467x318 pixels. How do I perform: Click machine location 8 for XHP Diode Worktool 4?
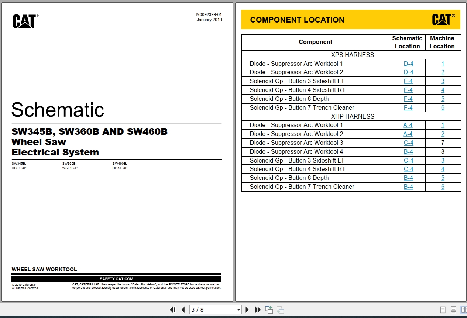[x=443, y=152]
